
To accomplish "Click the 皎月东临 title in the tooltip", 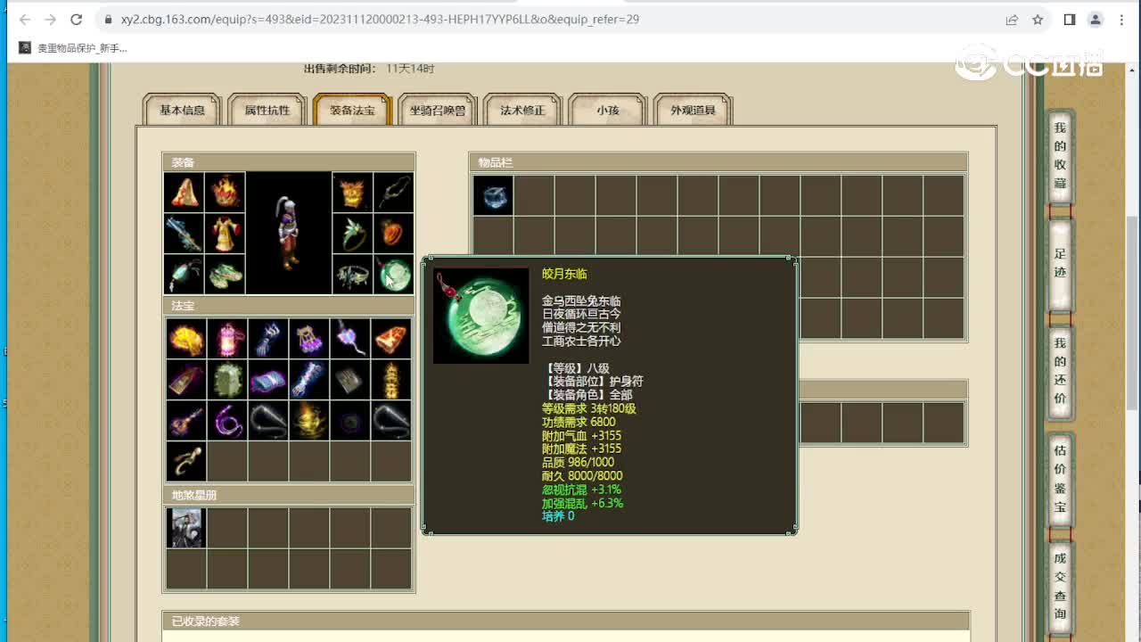I will [x=564, y=274].
